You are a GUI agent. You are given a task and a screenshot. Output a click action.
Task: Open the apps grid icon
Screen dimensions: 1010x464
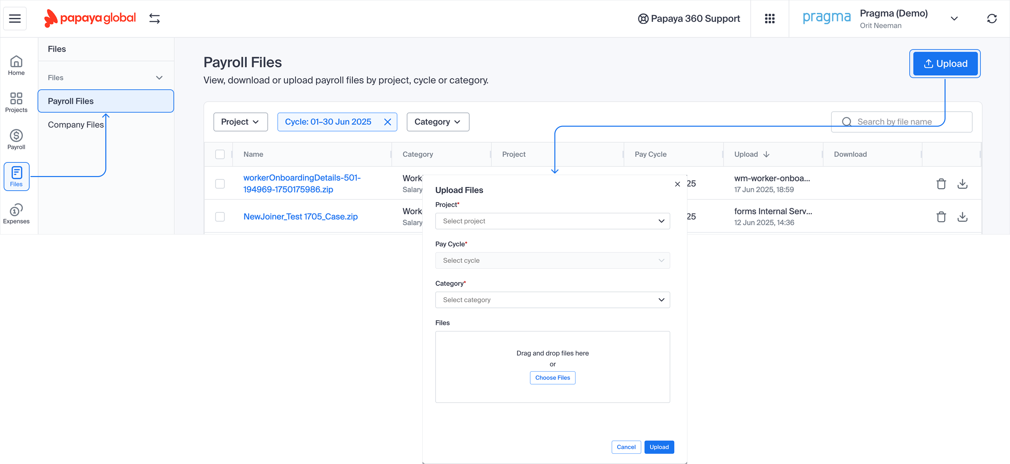(770, 18)
